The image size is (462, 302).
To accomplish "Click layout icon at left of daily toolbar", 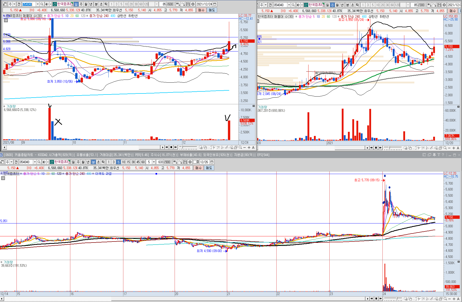I will tap(5, 4).
